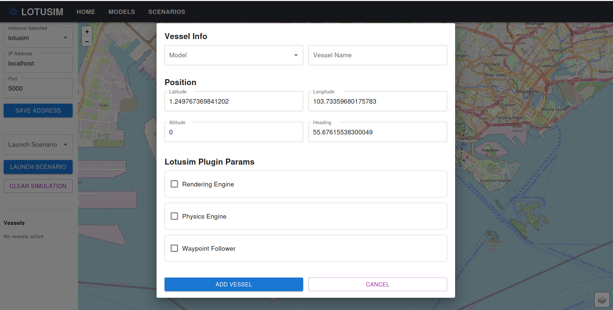The height and width of the screenshot is (310, 613).
Task: Open the Model dropdown
Action: (234, 55)
